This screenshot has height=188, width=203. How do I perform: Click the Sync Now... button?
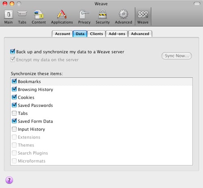click(177, 56)
